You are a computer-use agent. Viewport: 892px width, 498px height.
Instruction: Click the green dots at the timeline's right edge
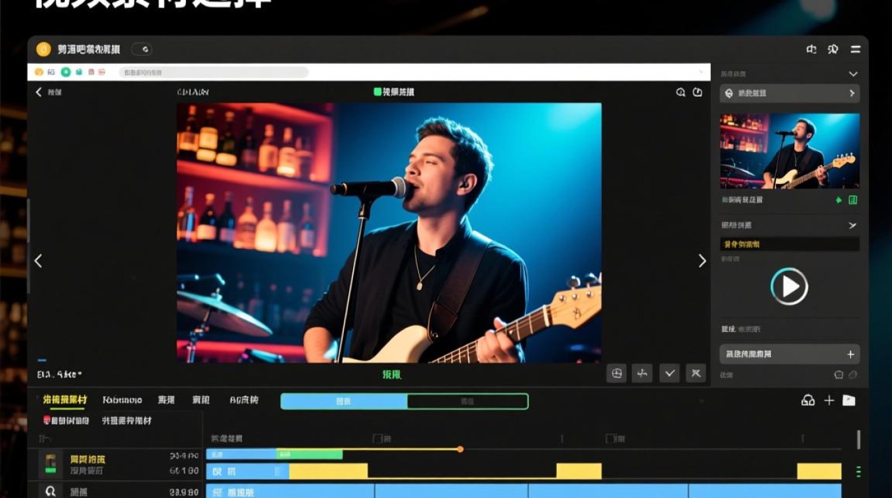click(x=858, y=471)
